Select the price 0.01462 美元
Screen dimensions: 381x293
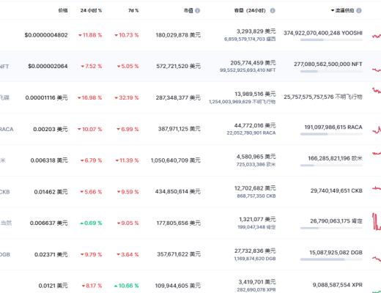tap(51, 192)
